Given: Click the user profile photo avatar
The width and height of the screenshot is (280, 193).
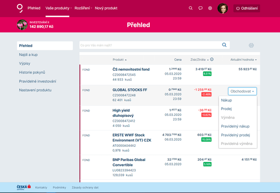Looking at the screenshot, I should coord(223,8).
